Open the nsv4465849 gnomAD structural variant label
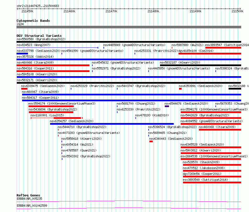This screenshot has height=212, width=249. point(134,45)
